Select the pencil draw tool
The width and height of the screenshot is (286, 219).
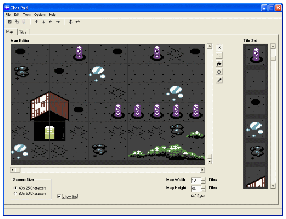[x=219, y=55]
